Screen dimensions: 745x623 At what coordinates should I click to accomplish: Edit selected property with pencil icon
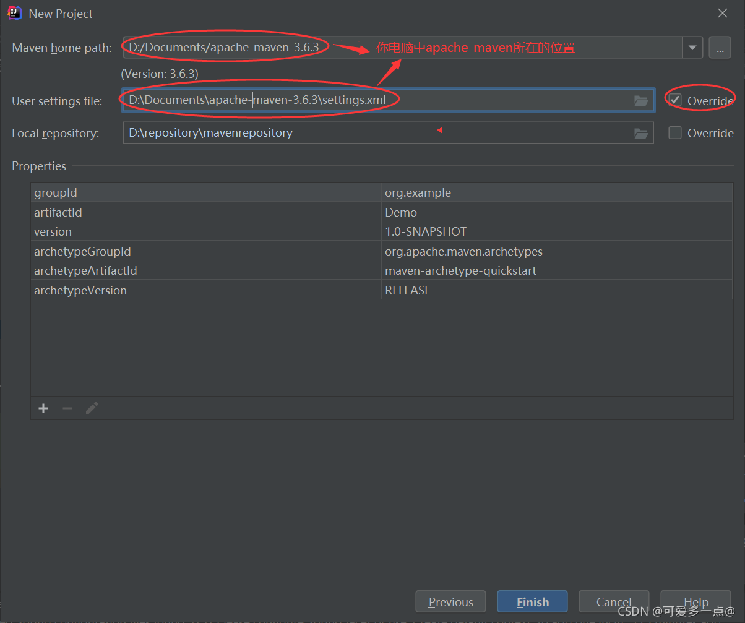tap(92, 408)
